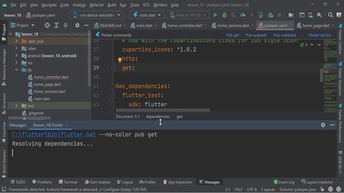Expand the .dart_tool folder

pos(16,41)
